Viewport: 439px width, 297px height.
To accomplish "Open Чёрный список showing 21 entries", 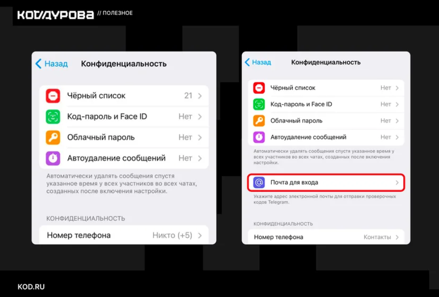I will (124, 96).
